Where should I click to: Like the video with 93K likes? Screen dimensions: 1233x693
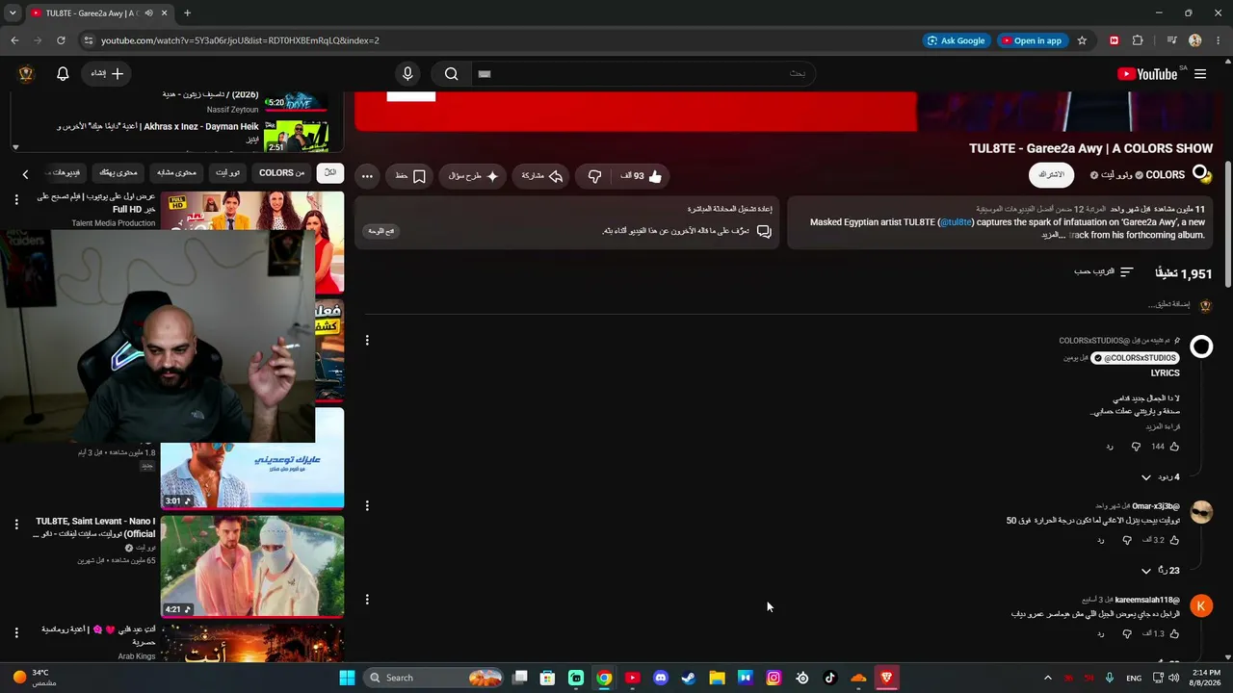tap(643, 176)
